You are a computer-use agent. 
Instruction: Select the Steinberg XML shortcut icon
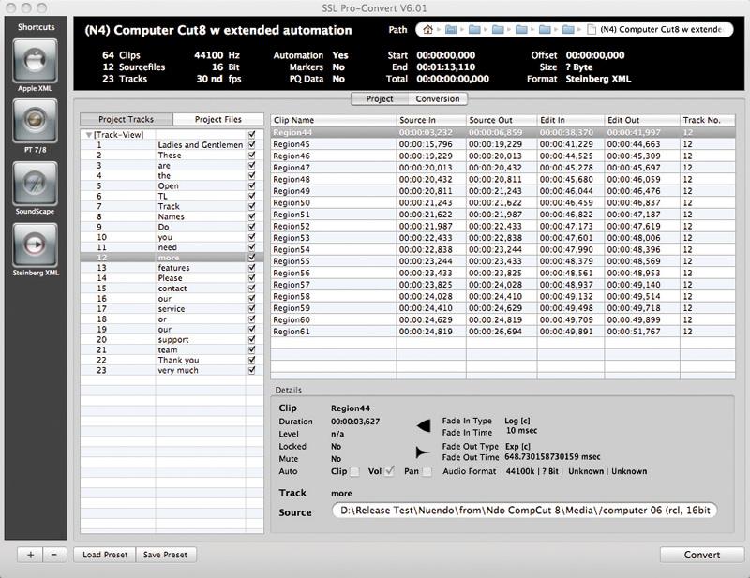36,244
